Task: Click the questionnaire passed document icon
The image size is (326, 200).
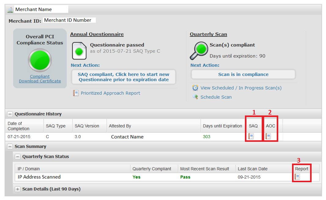Action: 79,51
